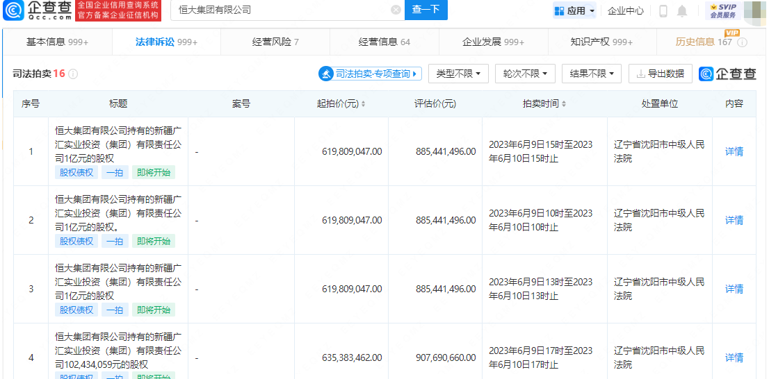Viewport: 769px width, 379px height.
Task: Open 详情 for row 4
Action: pyautogui.click(x=734, y=357)
